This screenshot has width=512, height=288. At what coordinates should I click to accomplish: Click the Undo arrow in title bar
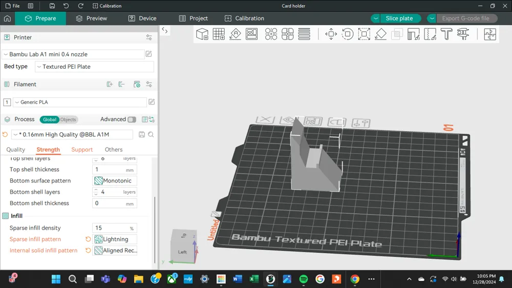[66, 6]
